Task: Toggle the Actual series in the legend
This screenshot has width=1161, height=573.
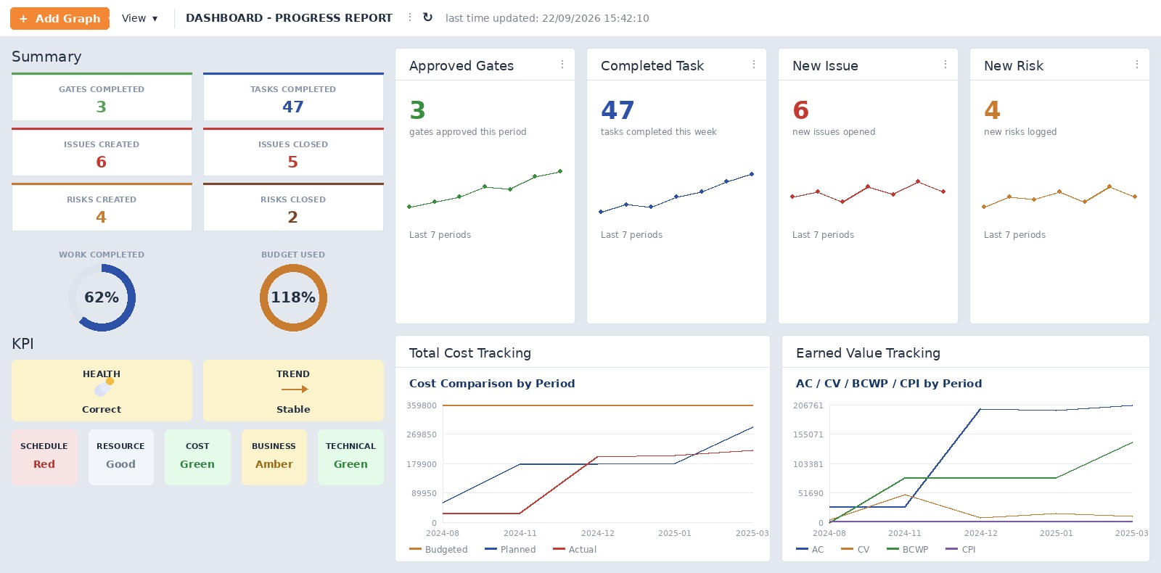Action: [x=575, y=550]
